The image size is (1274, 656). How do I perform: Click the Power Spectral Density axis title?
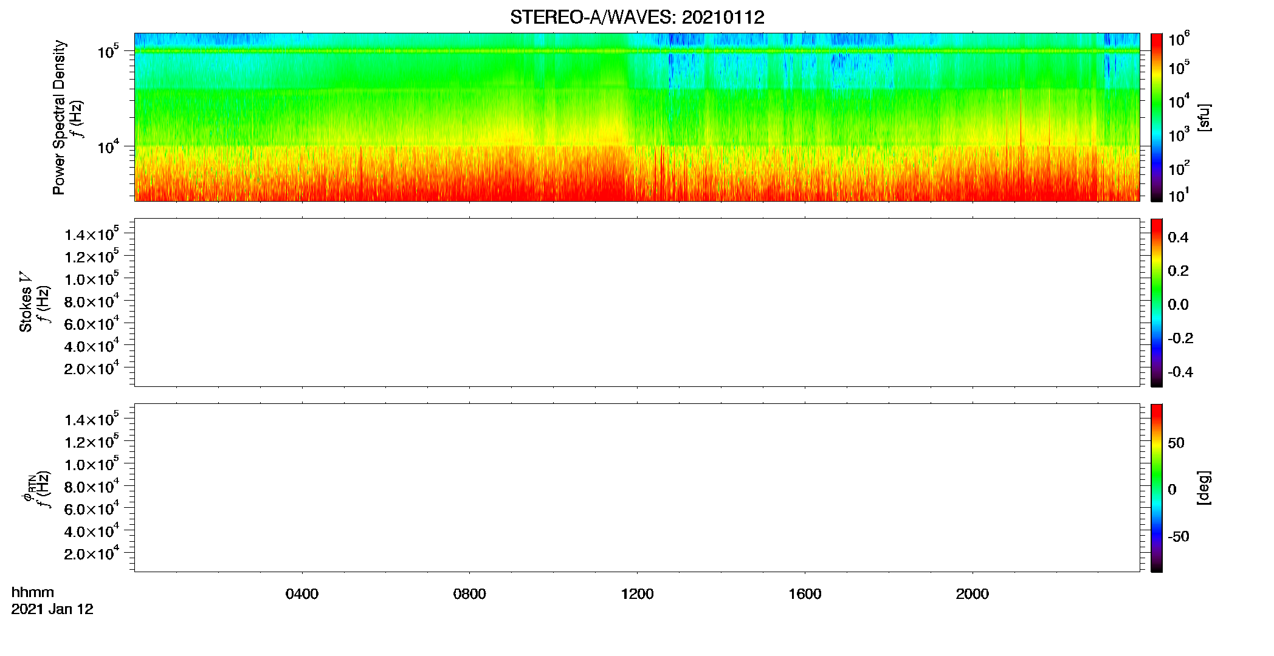coord(59,117)
